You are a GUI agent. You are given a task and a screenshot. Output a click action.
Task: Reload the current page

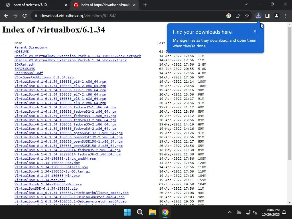coord(25,16)
